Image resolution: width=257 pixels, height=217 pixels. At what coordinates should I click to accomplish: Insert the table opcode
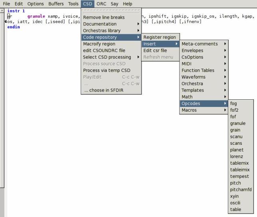click(x=241, y=209)
